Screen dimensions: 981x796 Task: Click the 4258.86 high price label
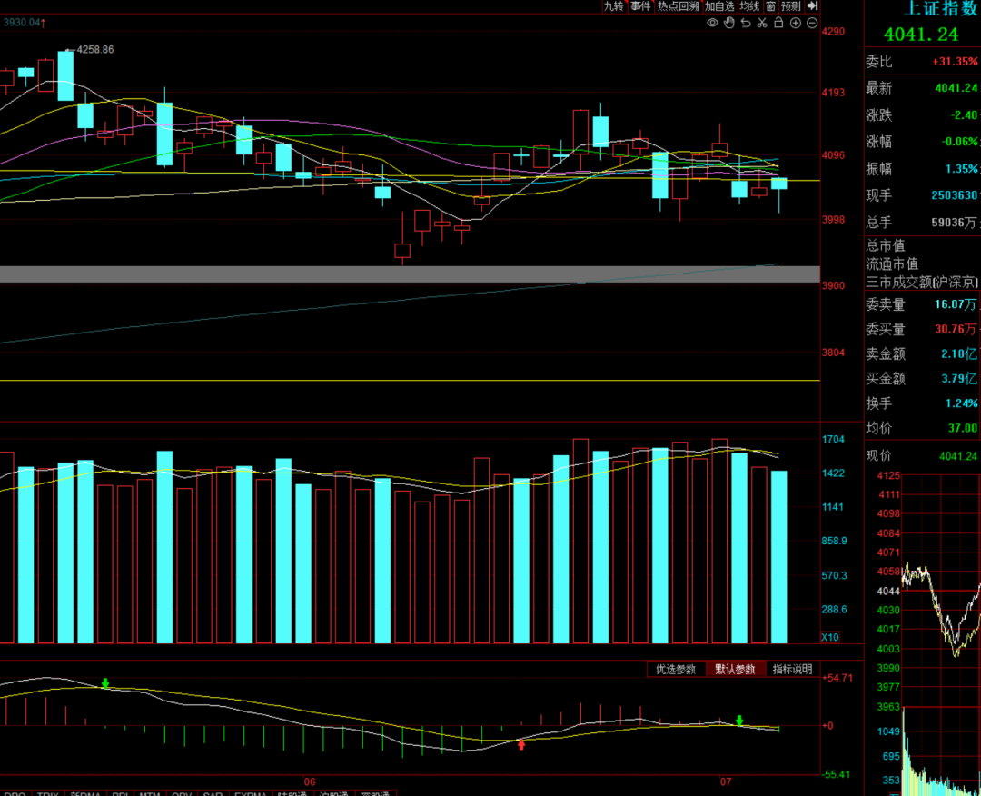coord(95,49)
